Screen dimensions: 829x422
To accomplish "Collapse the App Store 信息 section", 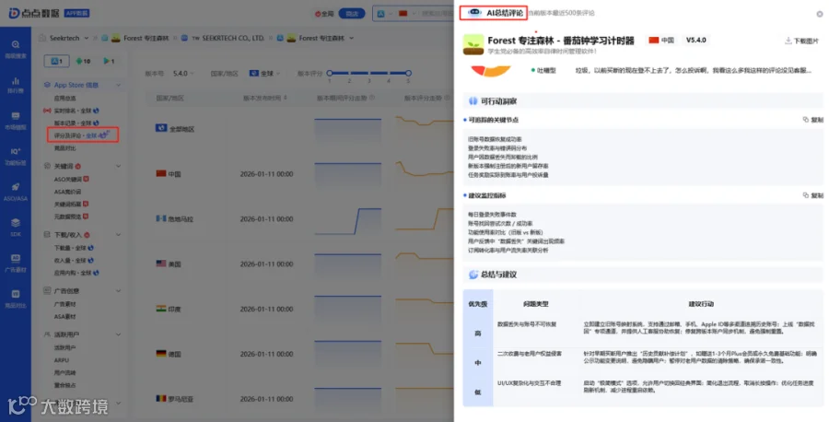I will click(x=118, y=85).
